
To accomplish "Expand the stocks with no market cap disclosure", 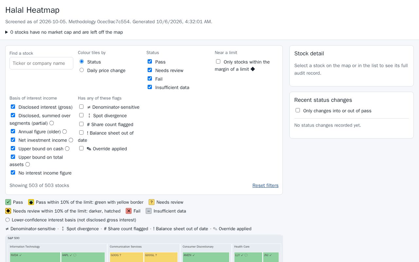I will [x=64, y=32].
